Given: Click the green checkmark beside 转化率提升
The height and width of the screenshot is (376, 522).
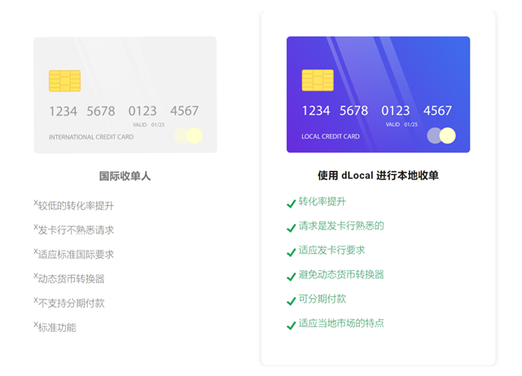Looking at the screenshot, I should (291, 203).
